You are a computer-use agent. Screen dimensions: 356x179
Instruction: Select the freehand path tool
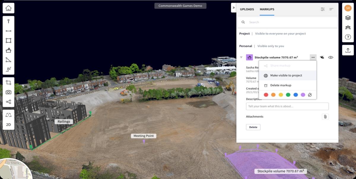[x=8, y=70]
